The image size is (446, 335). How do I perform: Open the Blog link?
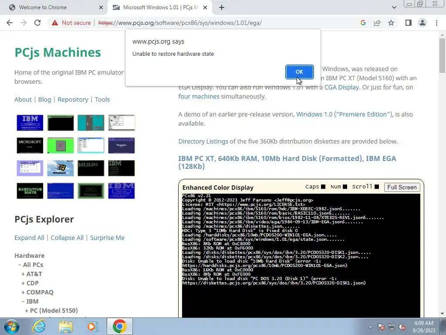(44, 99)
